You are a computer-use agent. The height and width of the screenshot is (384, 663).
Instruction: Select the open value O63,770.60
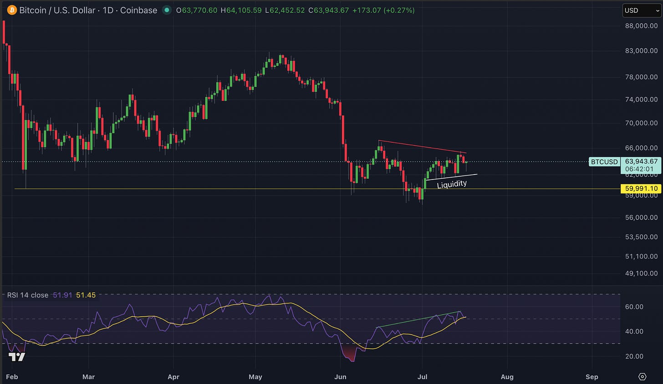[197, 10]
